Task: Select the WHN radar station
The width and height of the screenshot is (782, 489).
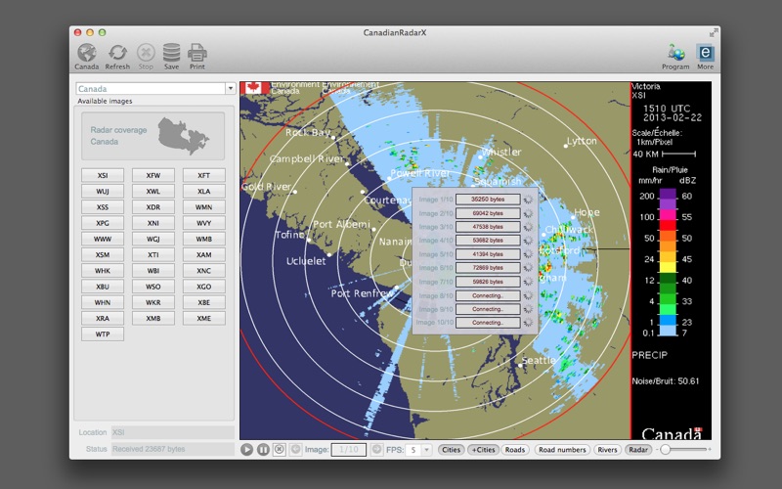Action: click(103, 302)
